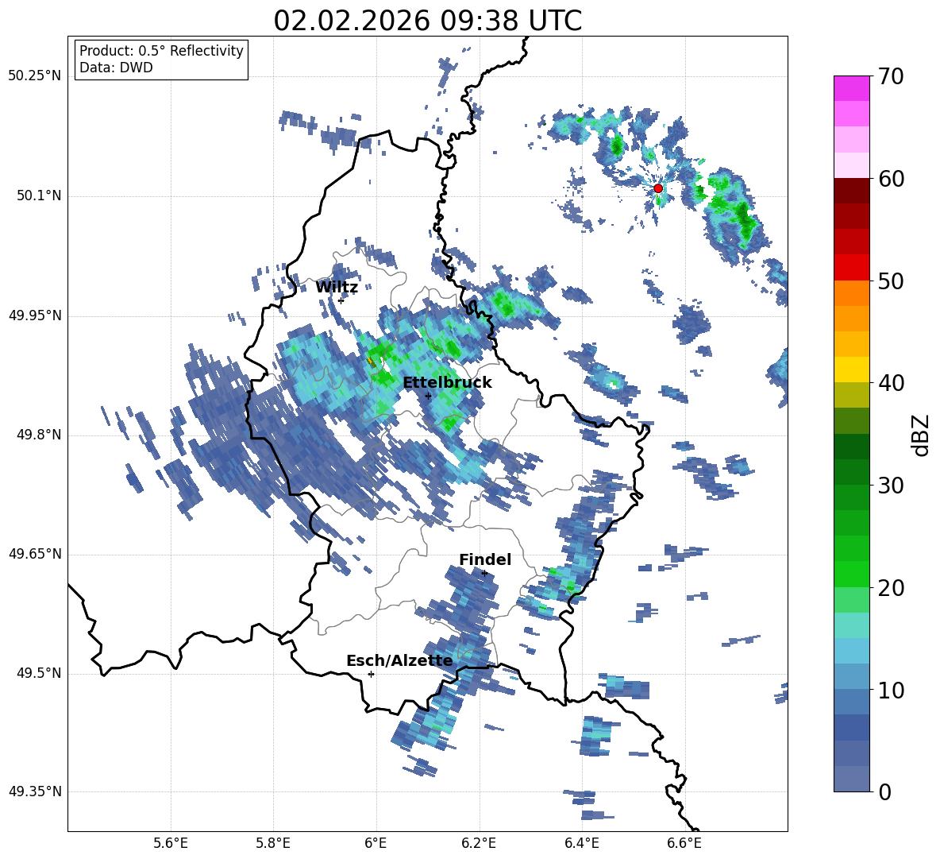Click the 5.8°E longitude label
The width and height of the screenshot is (940, 859).
[273, 843]
